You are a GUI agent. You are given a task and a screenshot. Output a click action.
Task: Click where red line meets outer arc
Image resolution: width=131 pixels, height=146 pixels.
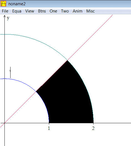[67, 60]
